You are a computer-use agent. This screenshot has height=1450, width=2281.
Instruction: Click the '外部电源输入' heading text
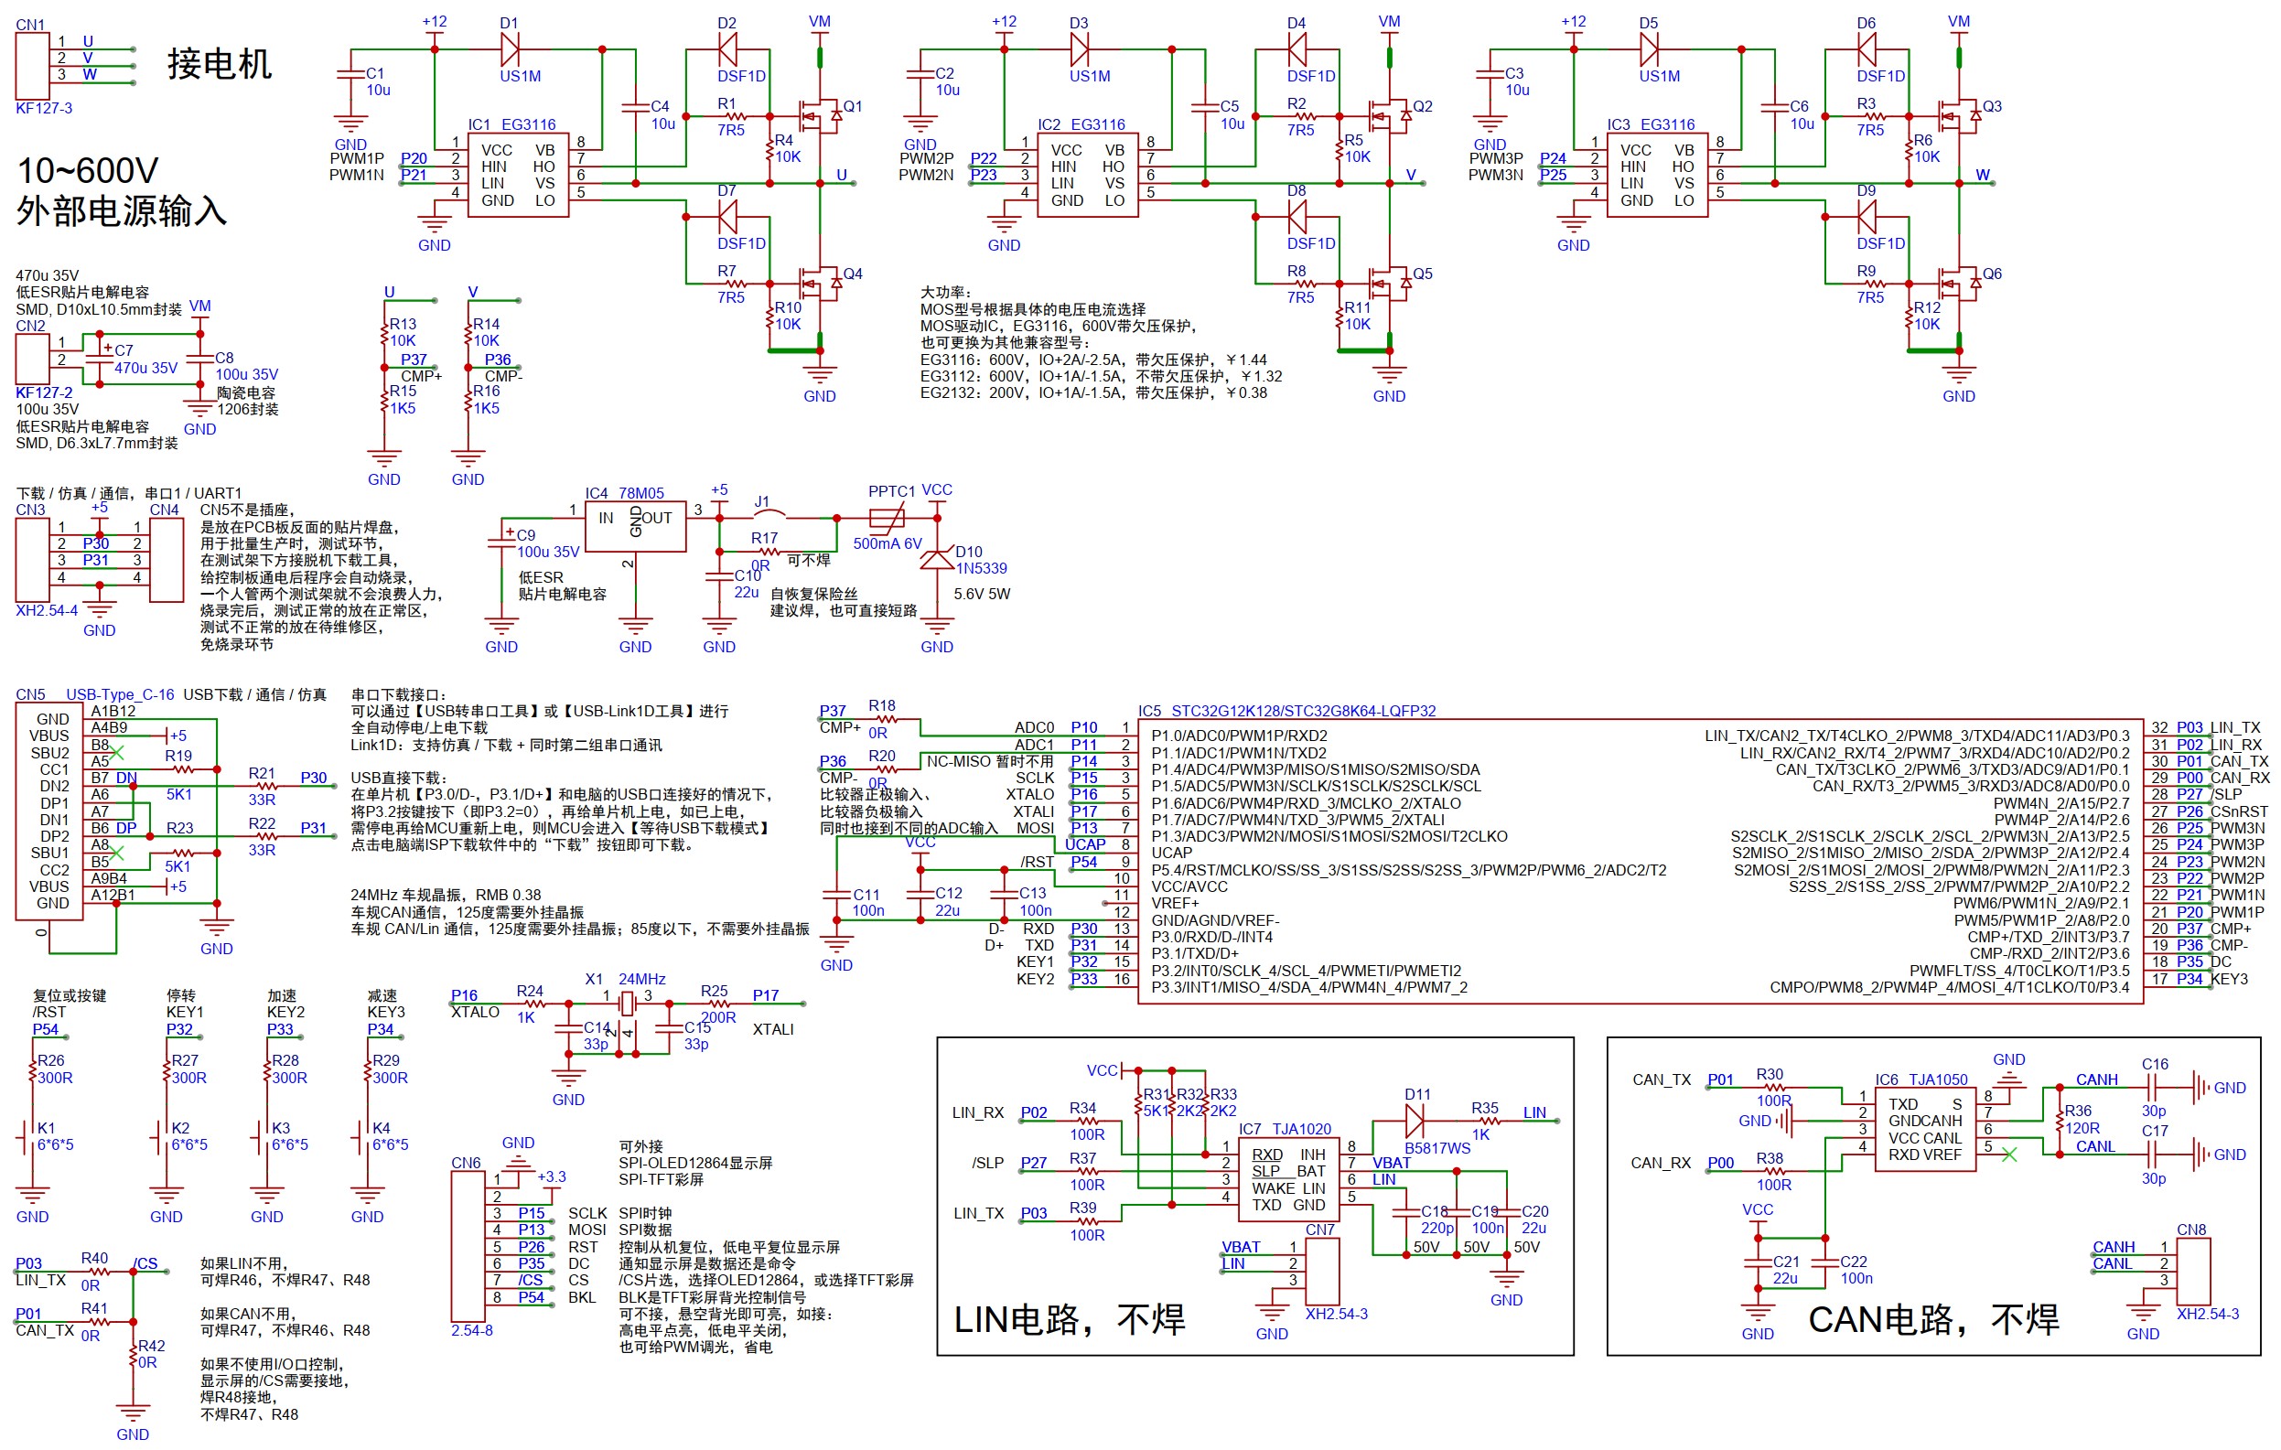click(x=123, y=210)
